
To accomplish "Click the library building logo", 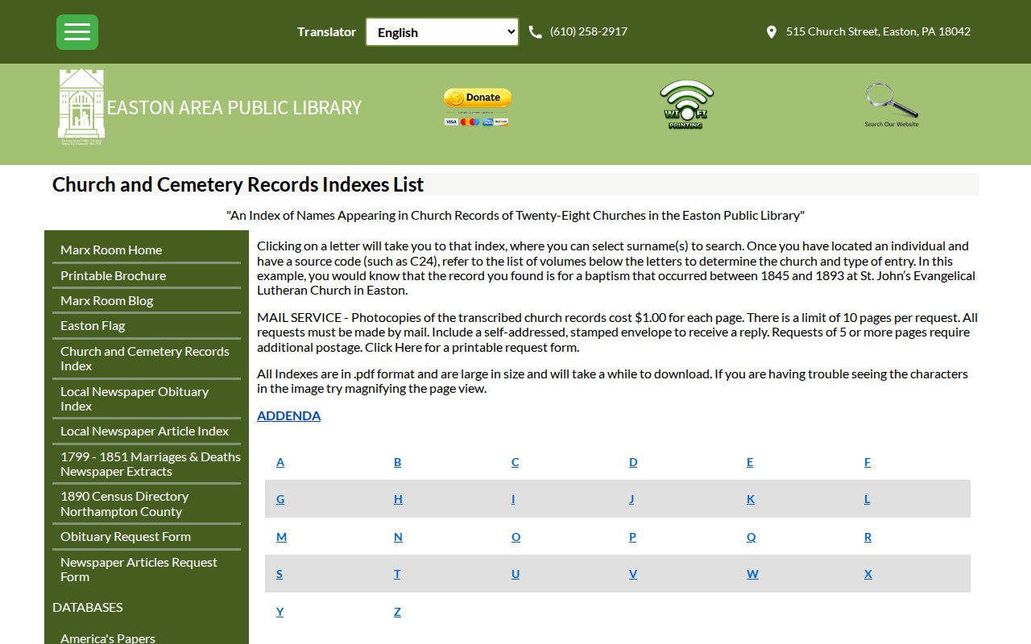I will coord(81,107).
